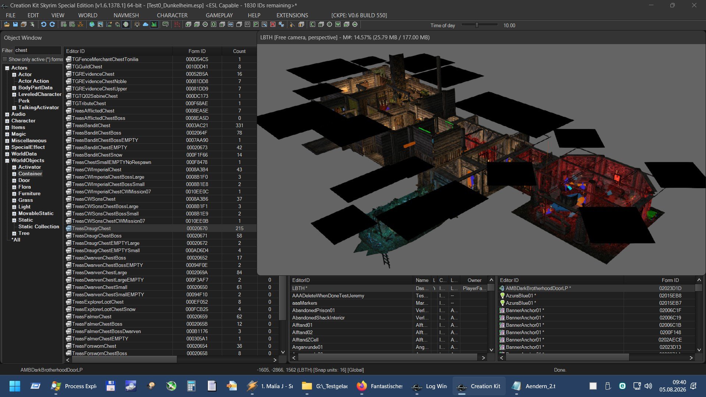The image size is (706, 397).
Task: Collapse the WorldObjects tree node
Action: 7,161
